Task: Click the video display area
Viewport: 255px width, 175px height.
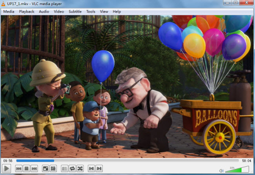Action: coord(127,87)
